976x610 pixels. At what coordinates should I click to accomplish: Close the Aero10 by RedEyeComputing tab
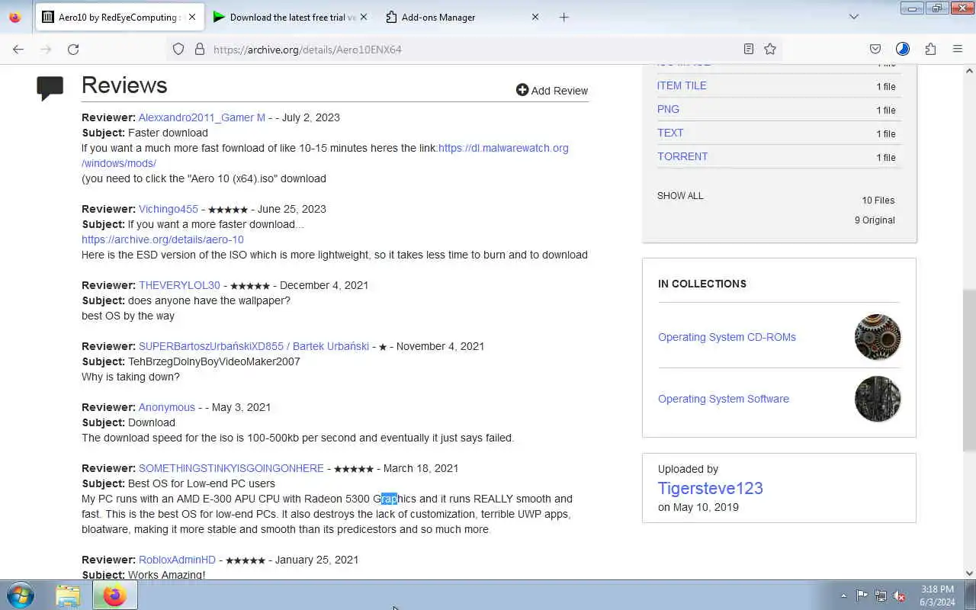coord(191,17)
